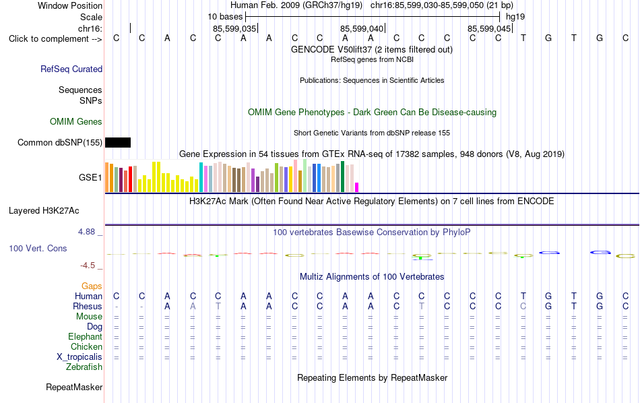
Task: Open the RefSeq Curated track label
Action: [x=71, y=69]
